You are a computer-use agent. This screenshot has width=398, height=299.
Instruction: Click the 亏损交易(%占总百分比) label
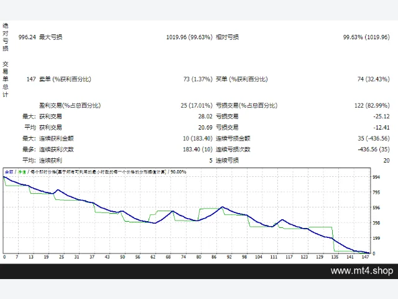(246, 105)
